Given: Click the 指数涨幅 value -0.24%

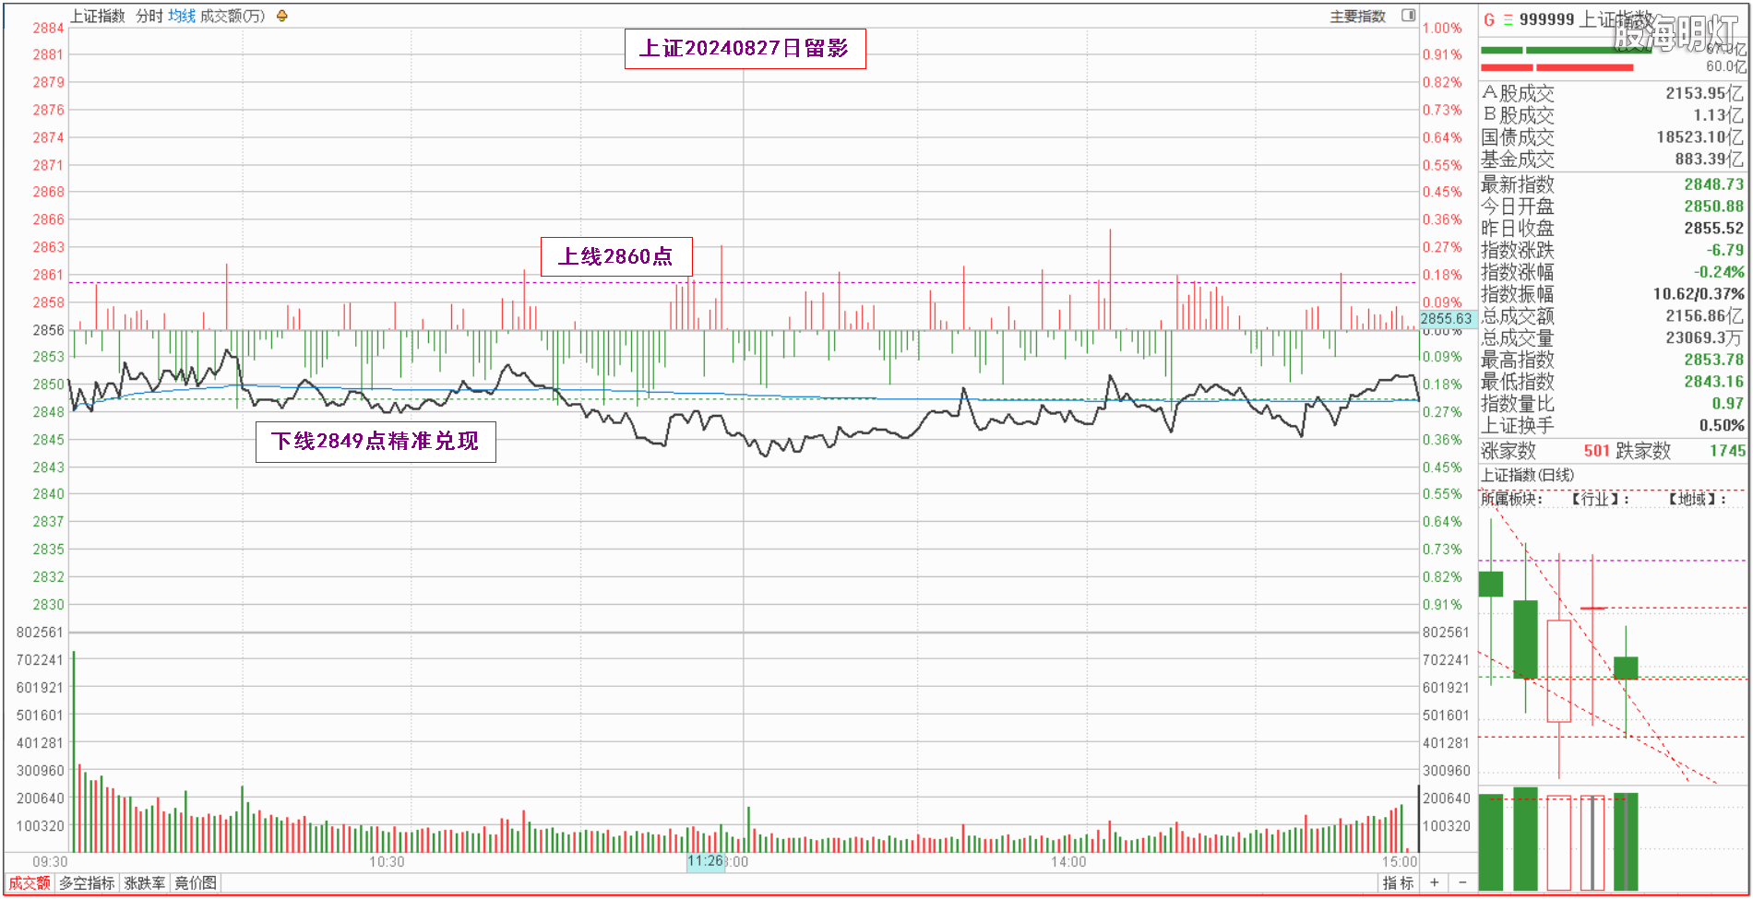Looking at the screenshot, I should [x=1720, y=272].
